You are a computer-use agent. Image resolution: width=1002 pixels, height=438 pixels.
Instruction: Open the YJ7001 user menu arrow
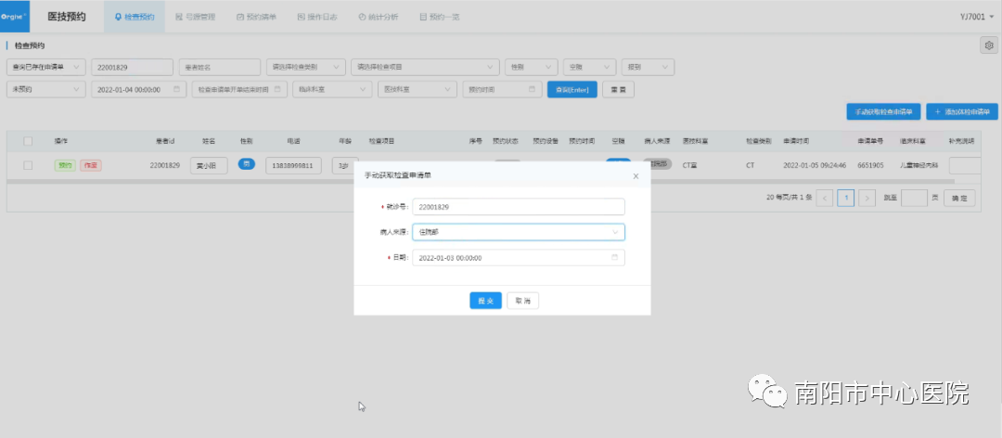click(x=991, y=18)
